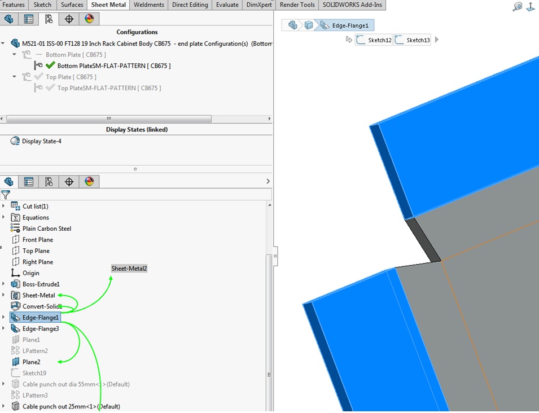Switch to the Evaluate tab
This screenshot has height=413, width=539.
(227, 5)
